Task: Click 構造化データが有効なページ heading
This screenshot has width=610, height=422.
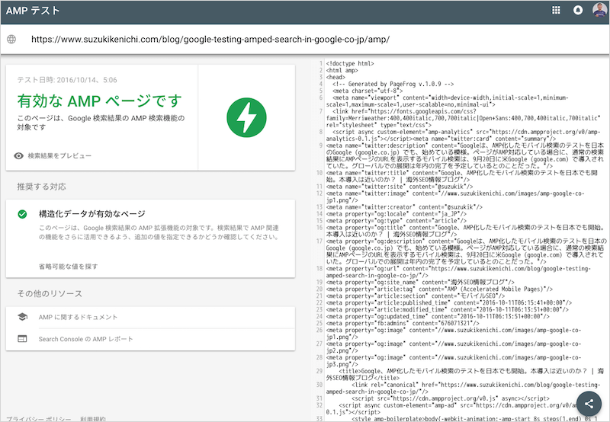Action: point(91,214)
